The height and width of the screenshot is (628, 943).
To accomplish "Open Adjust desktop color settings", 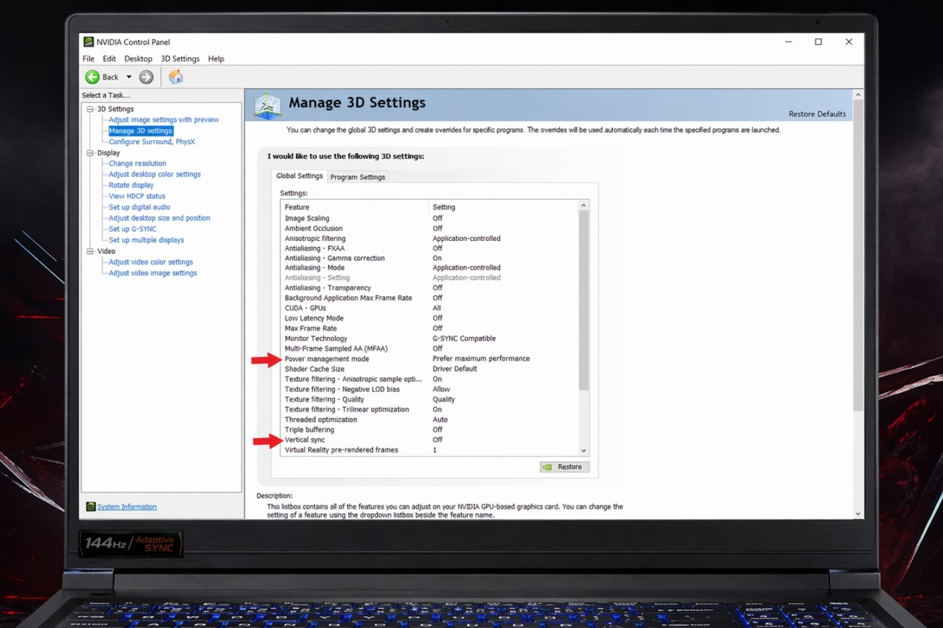I will pyautogui.click(x=155, y=175).
